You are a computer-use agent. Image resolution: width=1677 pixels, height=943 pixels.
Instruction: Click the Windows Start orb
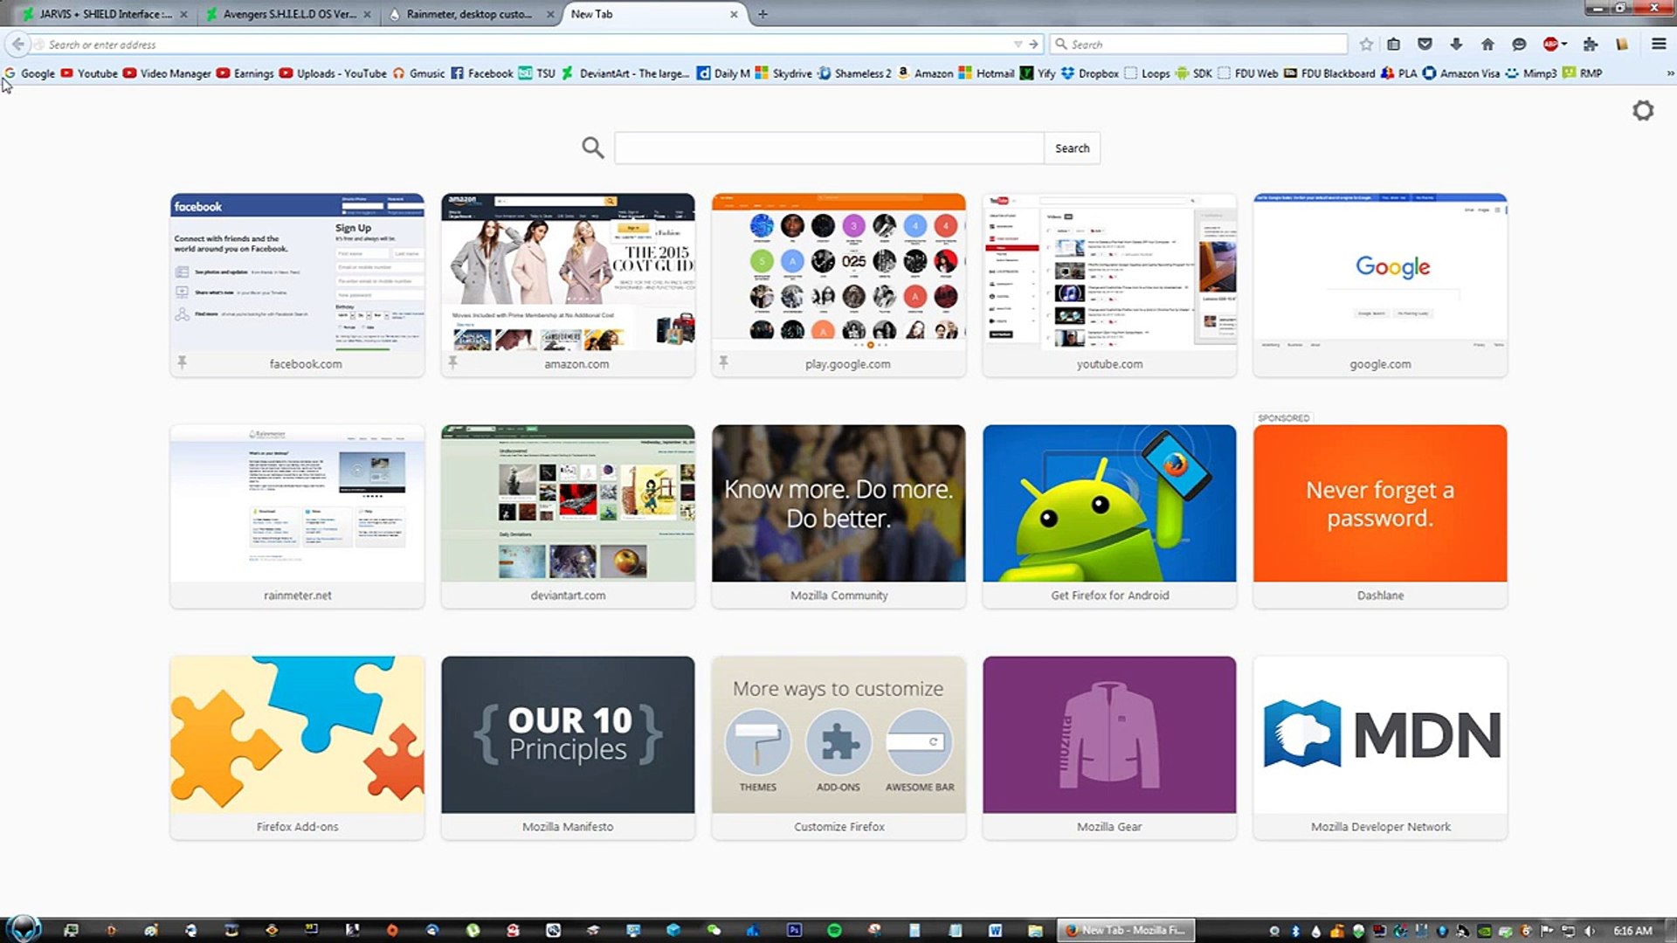click(24, 929)
